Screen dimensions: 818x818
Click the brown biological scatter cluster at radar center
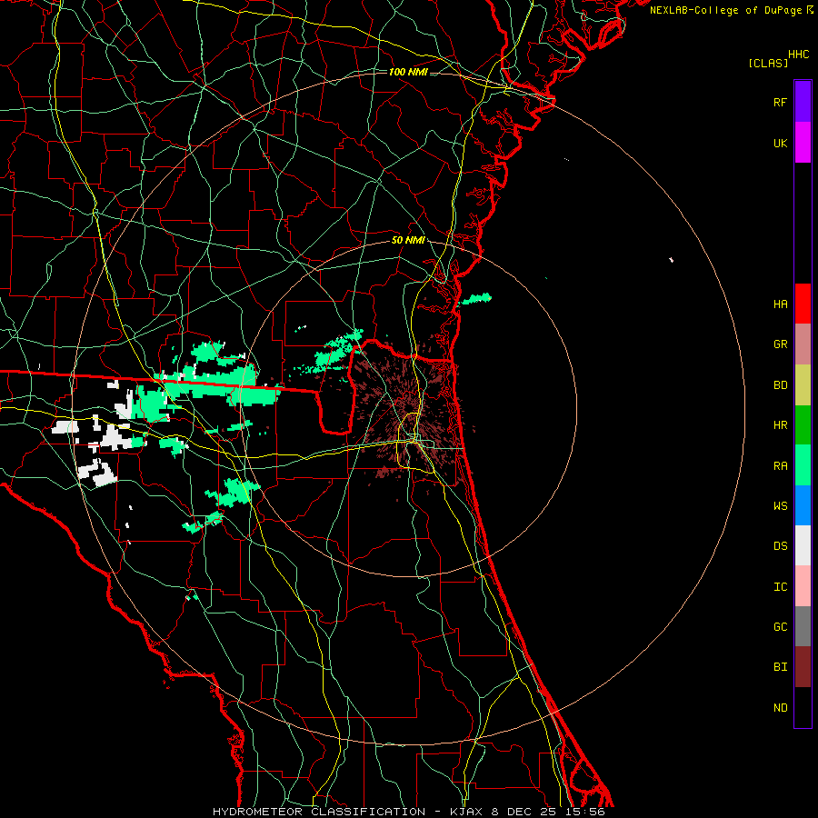[408, 412]
